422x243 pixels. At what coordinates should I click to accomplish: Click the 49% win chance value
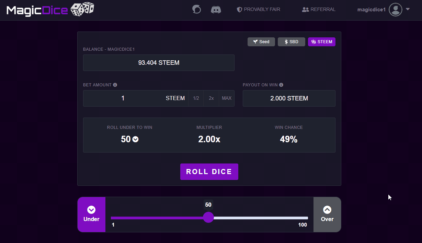pyautogui.click(x=289, y=139)
